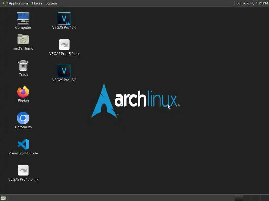The width and height of the screenshot is (269, 201).
Task: Select the VEGAS Pro 15.0 icon
Action: click(64, 71)
